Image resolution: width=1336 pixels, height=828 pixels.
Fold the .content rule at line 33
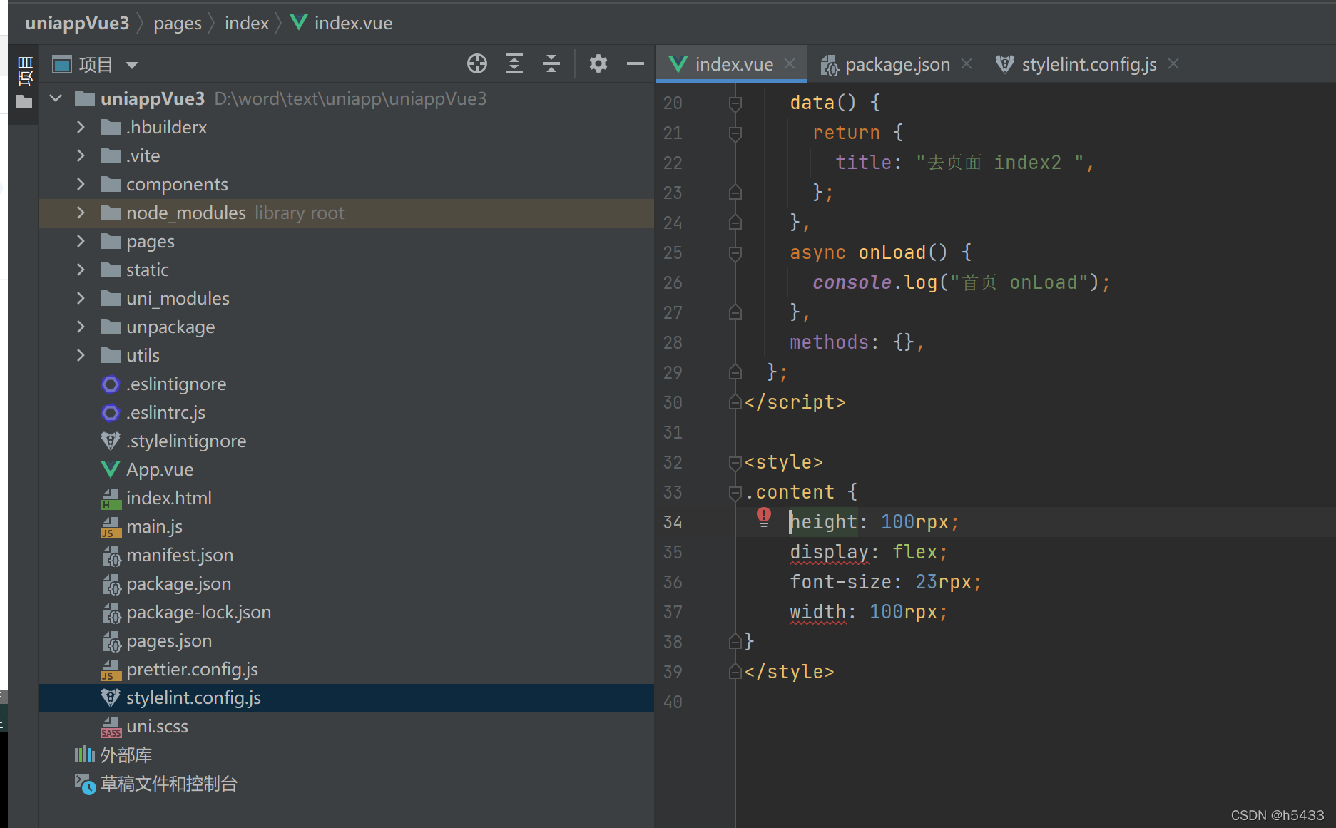tap(735, 493)
